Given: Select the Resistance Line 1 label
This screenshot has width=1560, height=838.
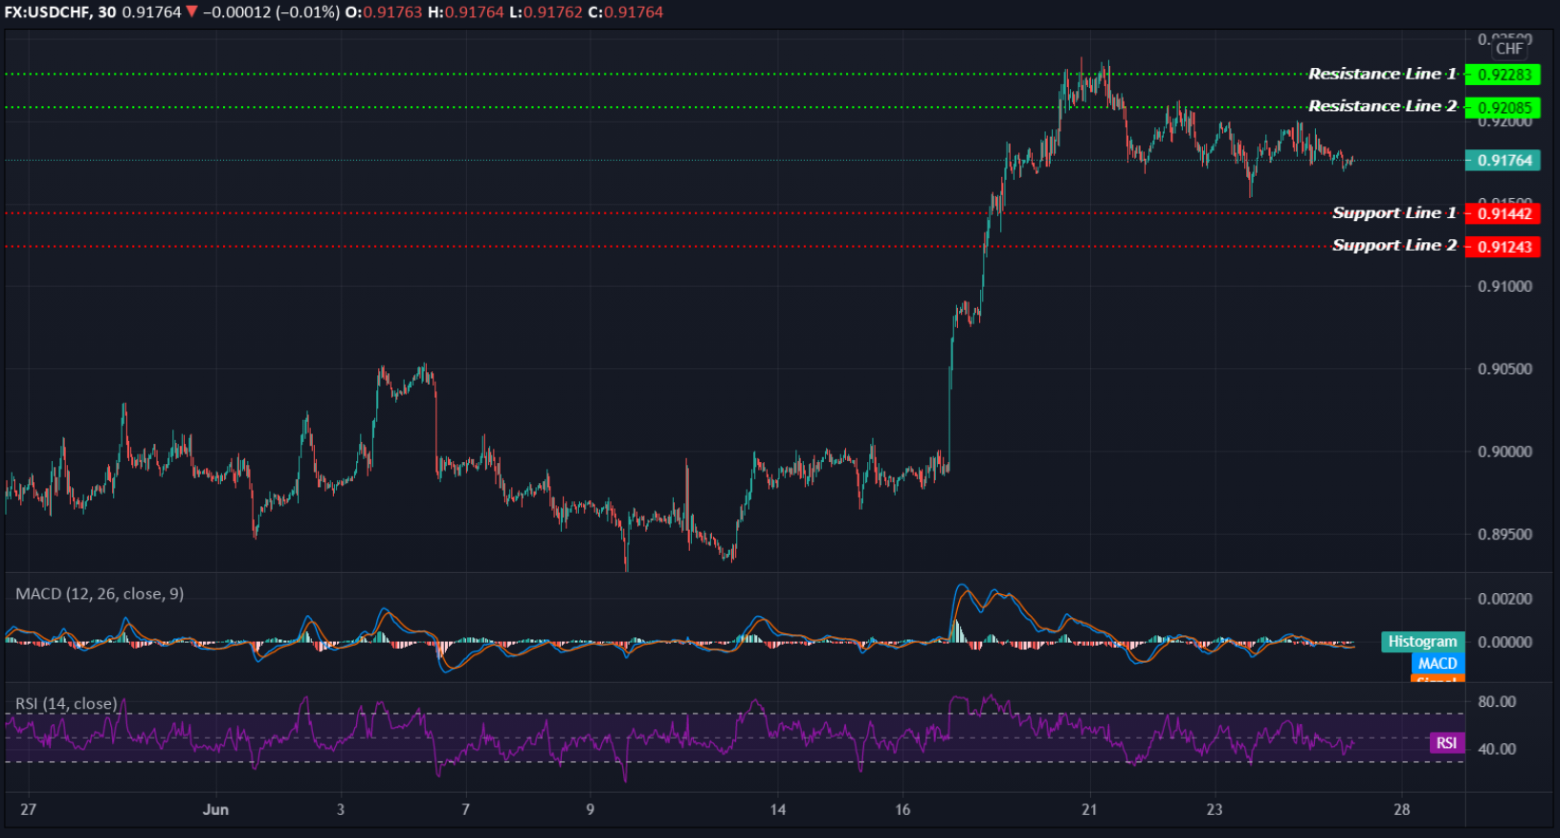Looking at the screenshot, I should [x=1382, y=74].
